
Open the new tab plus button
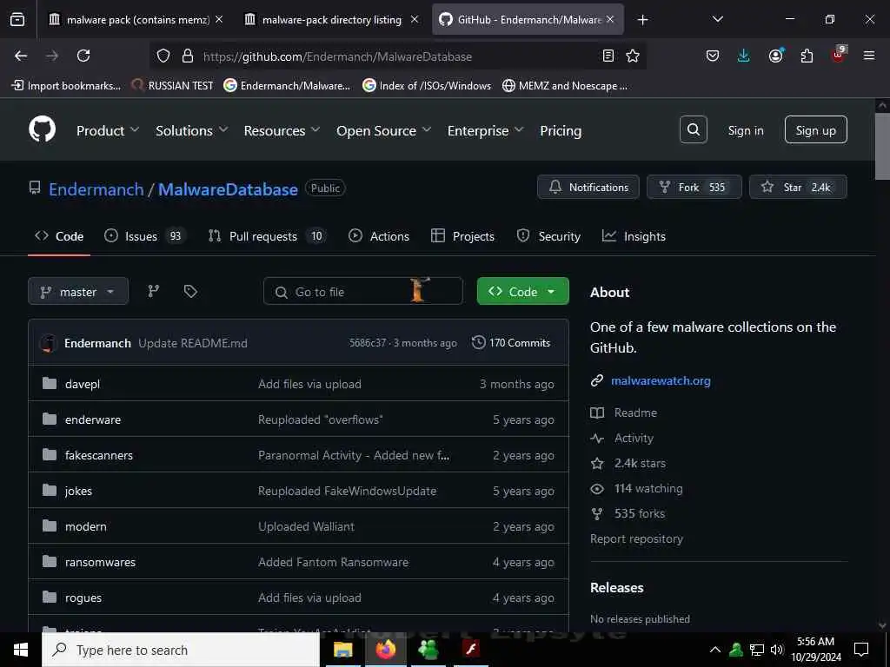click(642, 20)
